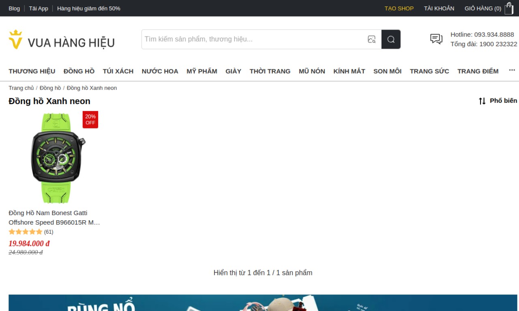The height and width of the screenshot is (311, 519).
Task: Expand more categories ellipsis menu
Action: [512, 70]
